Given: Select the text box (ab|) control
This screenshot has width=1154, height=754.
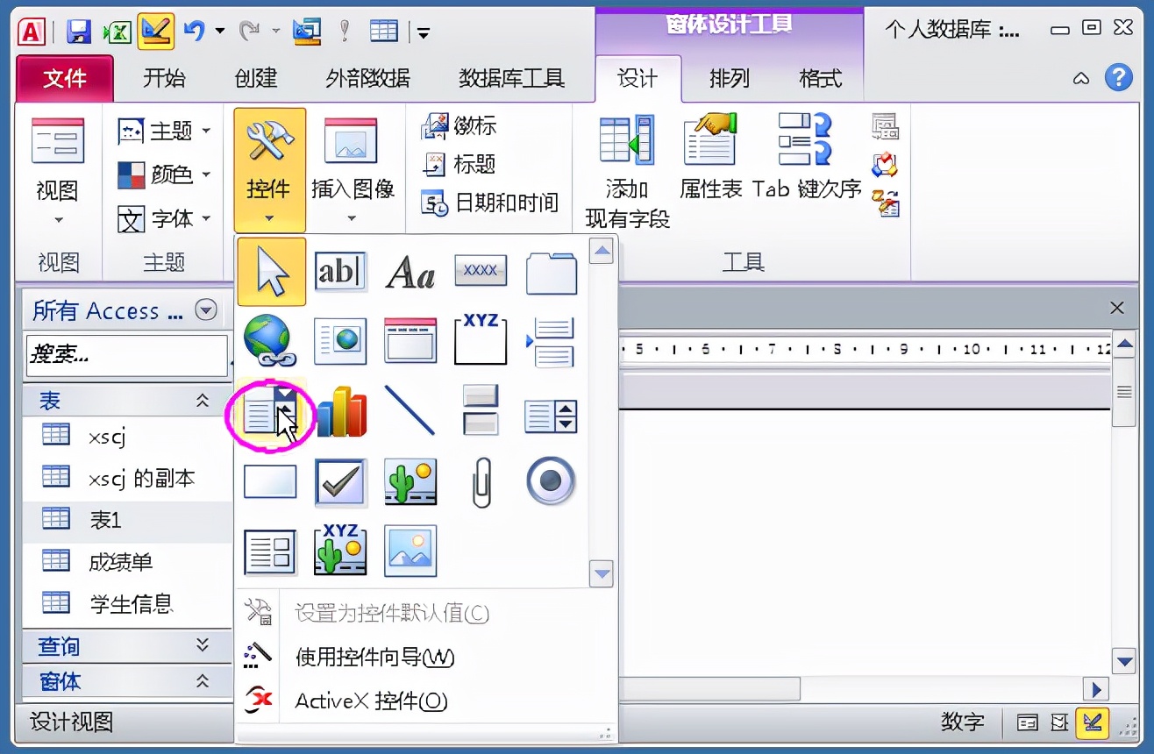Looking at the screenshot, I should [x=340, y=271].
